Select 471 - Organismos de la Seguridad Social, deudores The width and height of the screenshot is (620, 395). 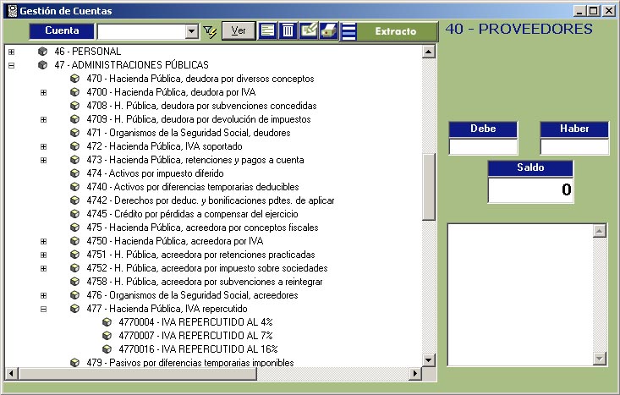click(189, 133)
